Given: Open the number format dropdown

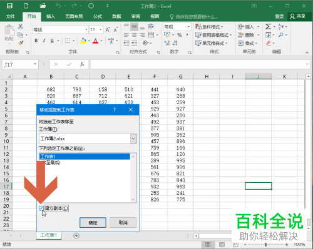Looking at the screenshot, I should (188, 27).
